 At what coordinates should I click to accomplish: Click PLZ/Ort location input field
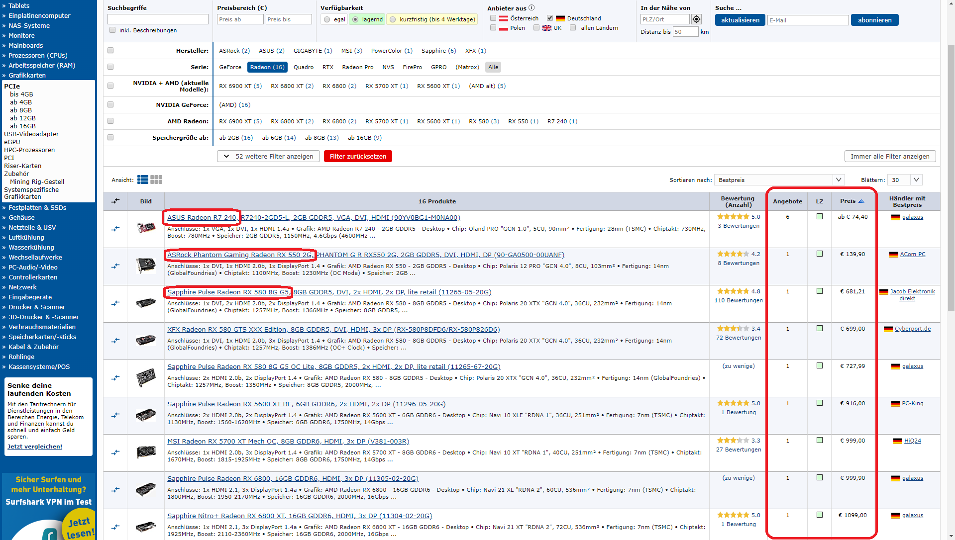[x=665, y=19]
